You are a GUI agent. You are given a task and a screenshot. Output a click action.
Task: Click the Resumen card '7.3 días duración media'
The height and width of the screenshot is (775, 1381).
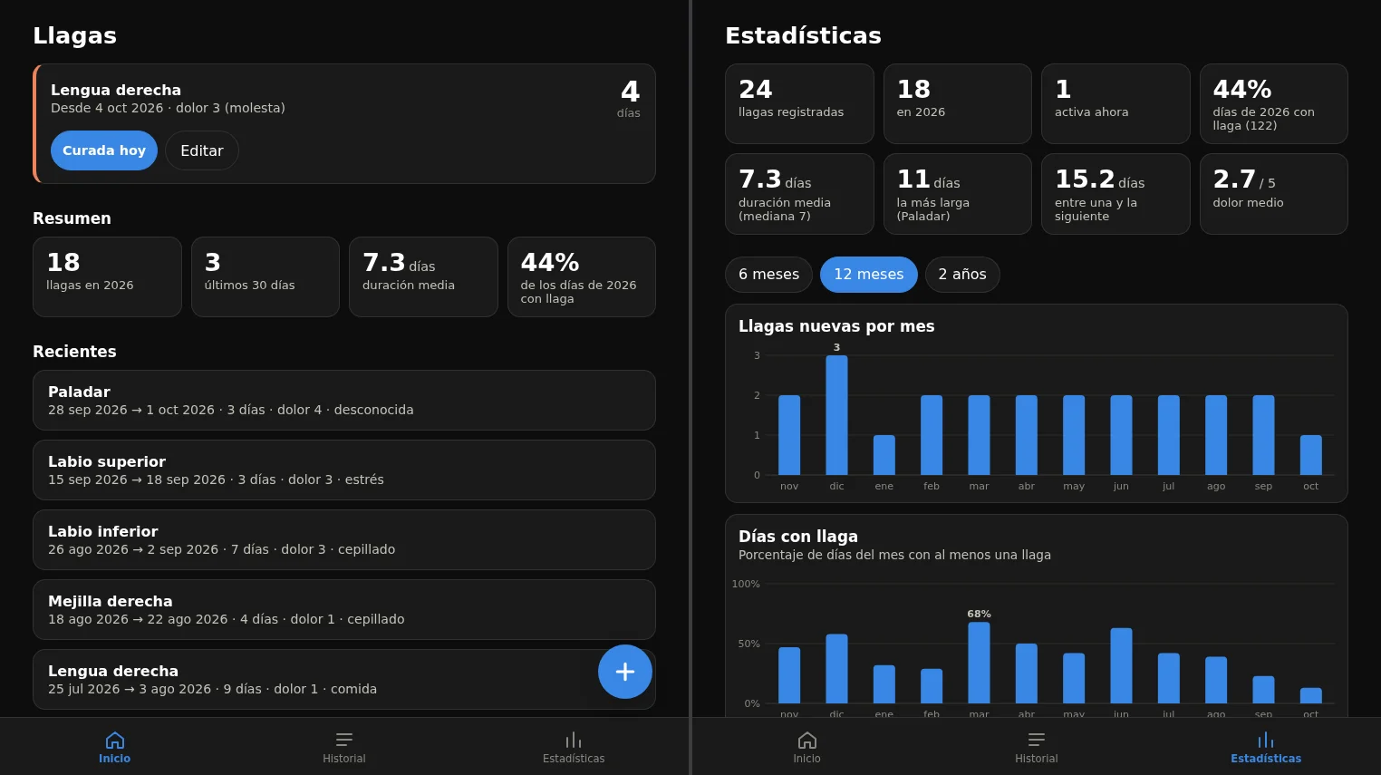423,277
